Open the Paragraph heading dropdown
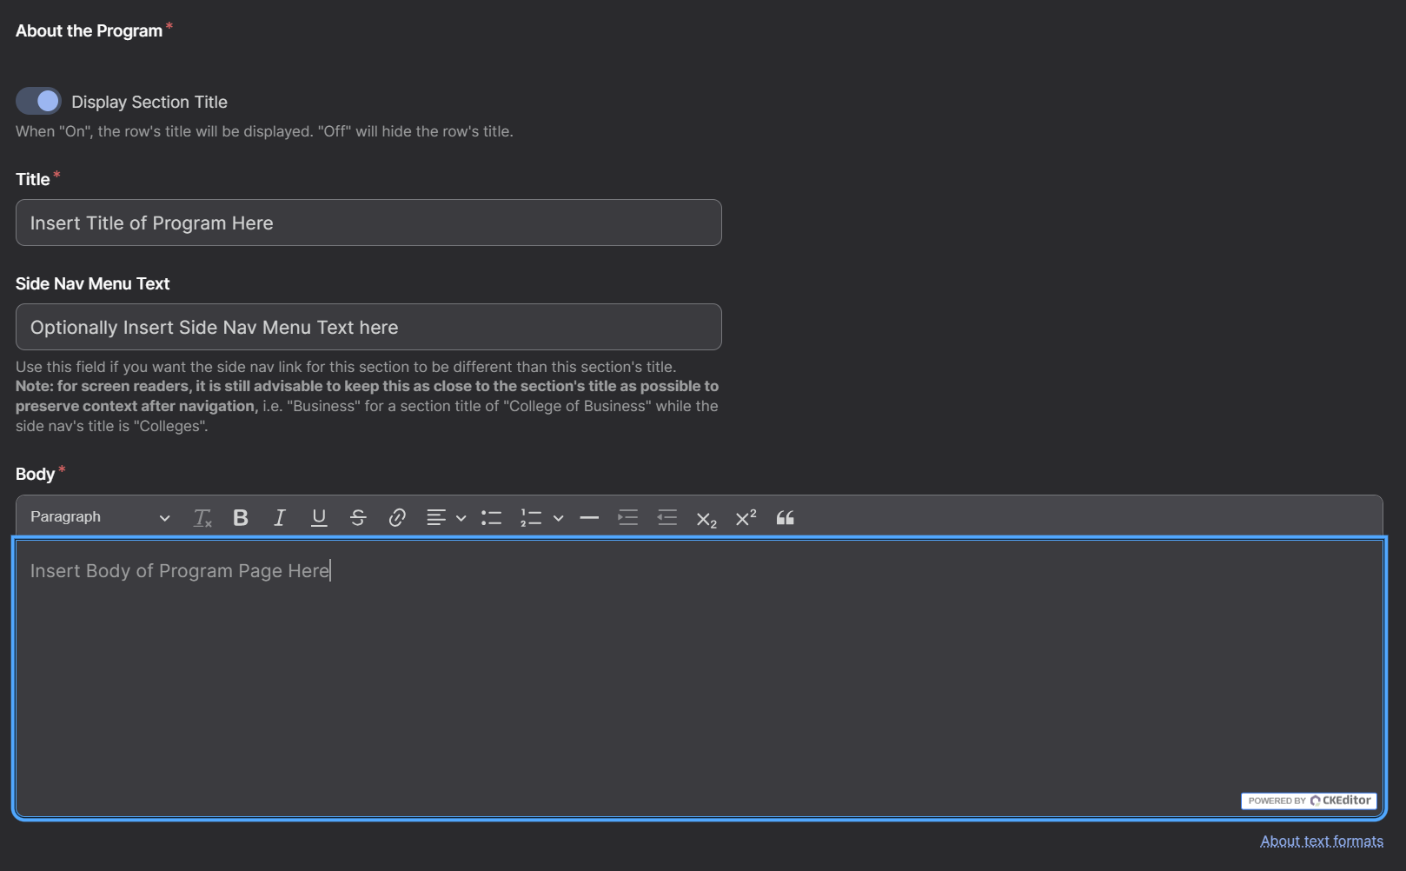Screen dimensions: 1406x871 coord(99,517)
